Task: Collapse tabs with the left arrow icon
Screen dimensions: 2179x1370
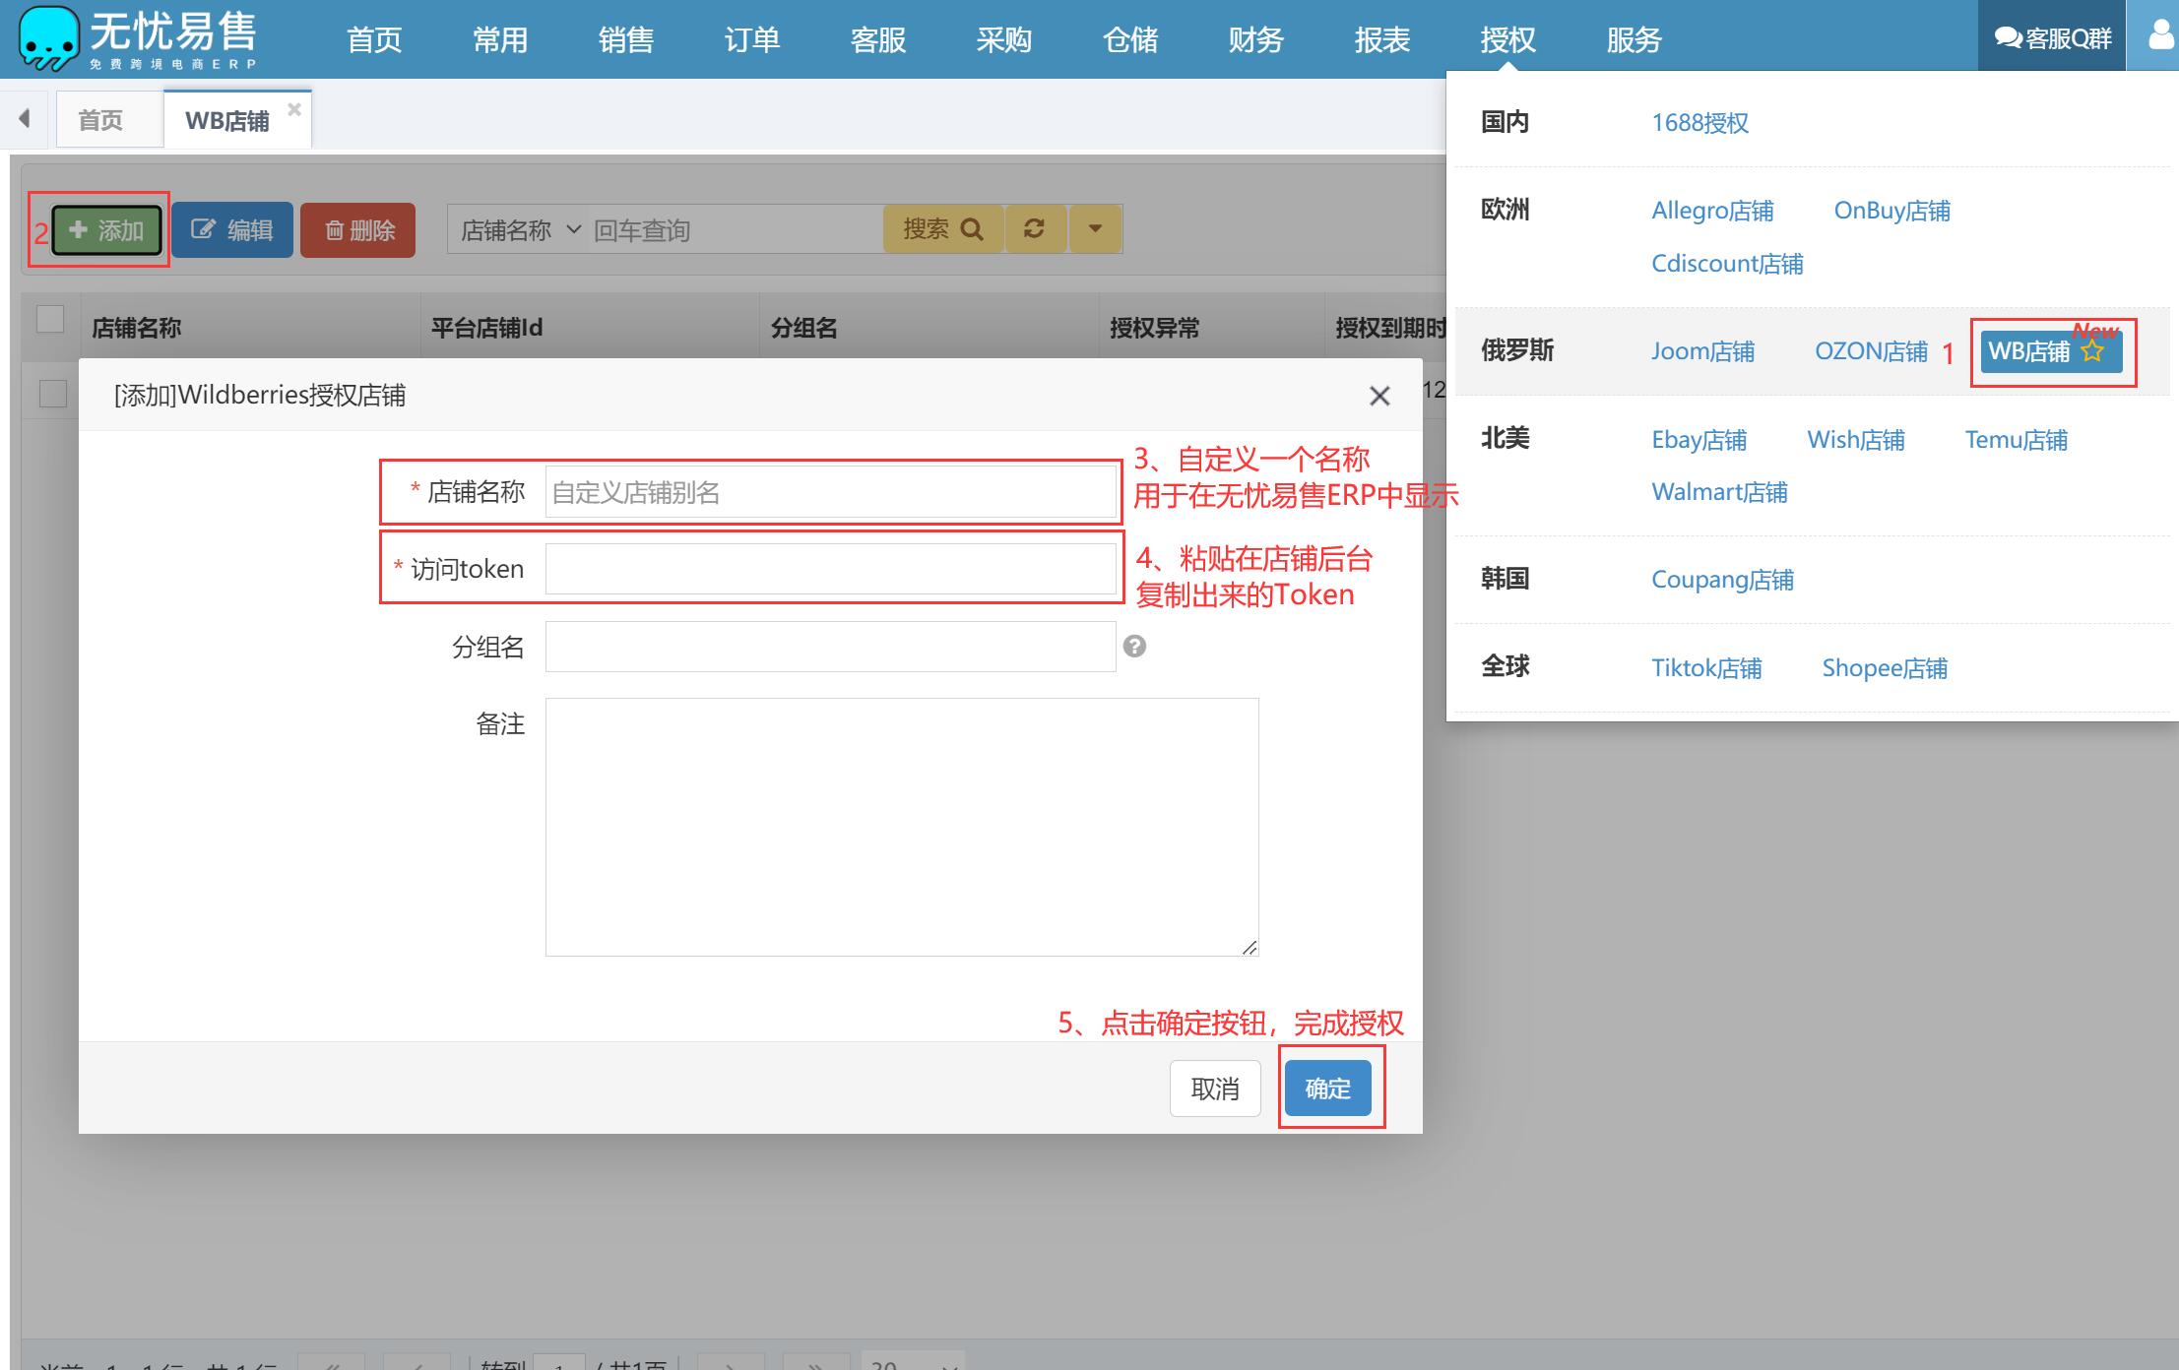Action: tap(25, 119)
